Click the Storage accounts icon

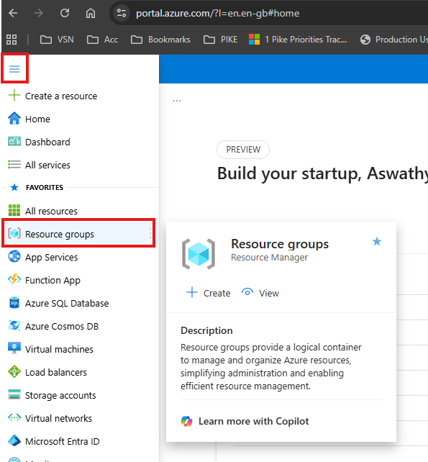click(x=14, y=394)
